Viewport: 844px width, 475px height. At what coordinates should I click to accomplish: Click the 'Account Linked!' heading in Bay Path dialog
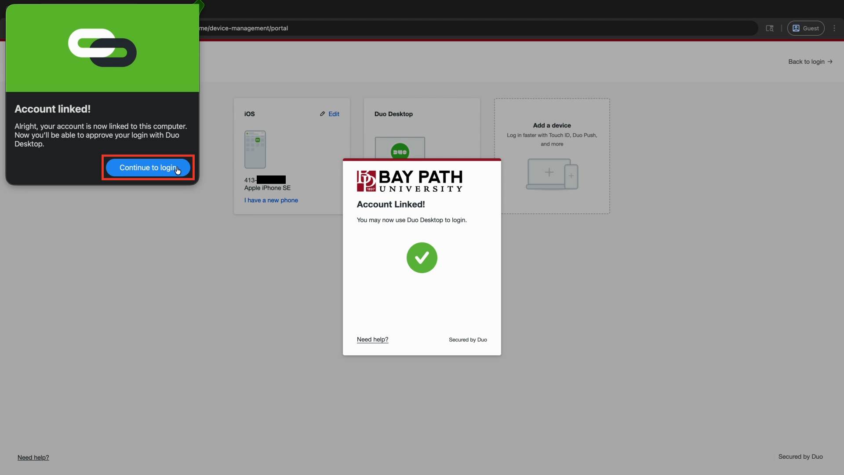(x=391, y=204)
